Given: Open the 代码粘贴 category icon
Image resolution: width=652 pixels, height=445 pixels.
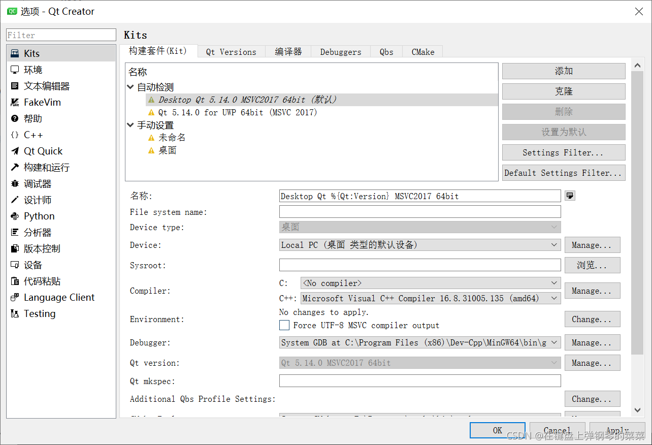Looking at the screenshot, I should (15, 281).
